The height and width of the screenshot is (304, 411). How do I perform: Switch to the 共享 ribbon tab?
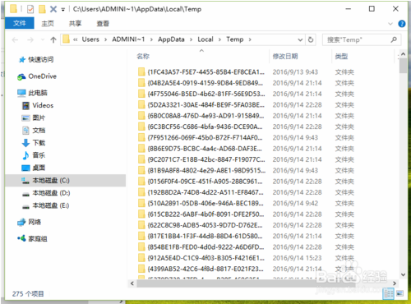tap(75, 24)
